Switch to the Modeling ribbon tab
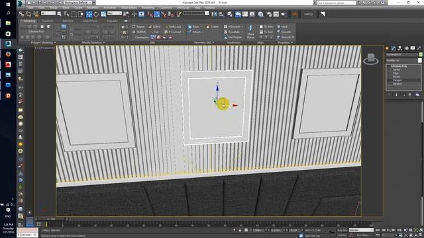Screen dimensions: 424x238 click(x=29, y=20)
